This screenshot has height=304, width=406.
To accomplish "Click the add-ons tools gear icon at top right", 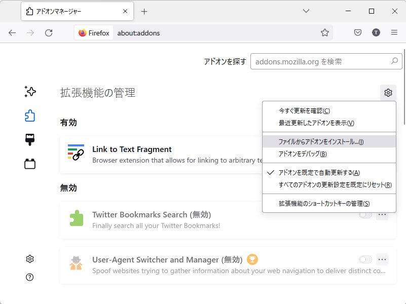I will [x=388, y=93].
